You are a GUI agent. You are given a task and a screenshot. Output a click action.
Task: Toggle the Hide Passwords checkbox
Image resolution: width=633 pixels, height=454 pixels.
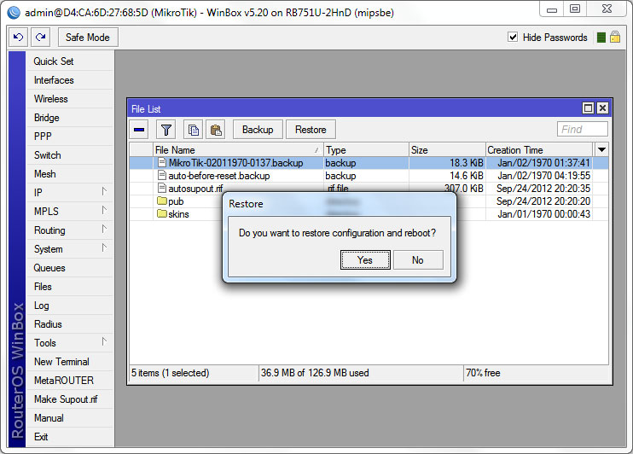coord(513,38)
